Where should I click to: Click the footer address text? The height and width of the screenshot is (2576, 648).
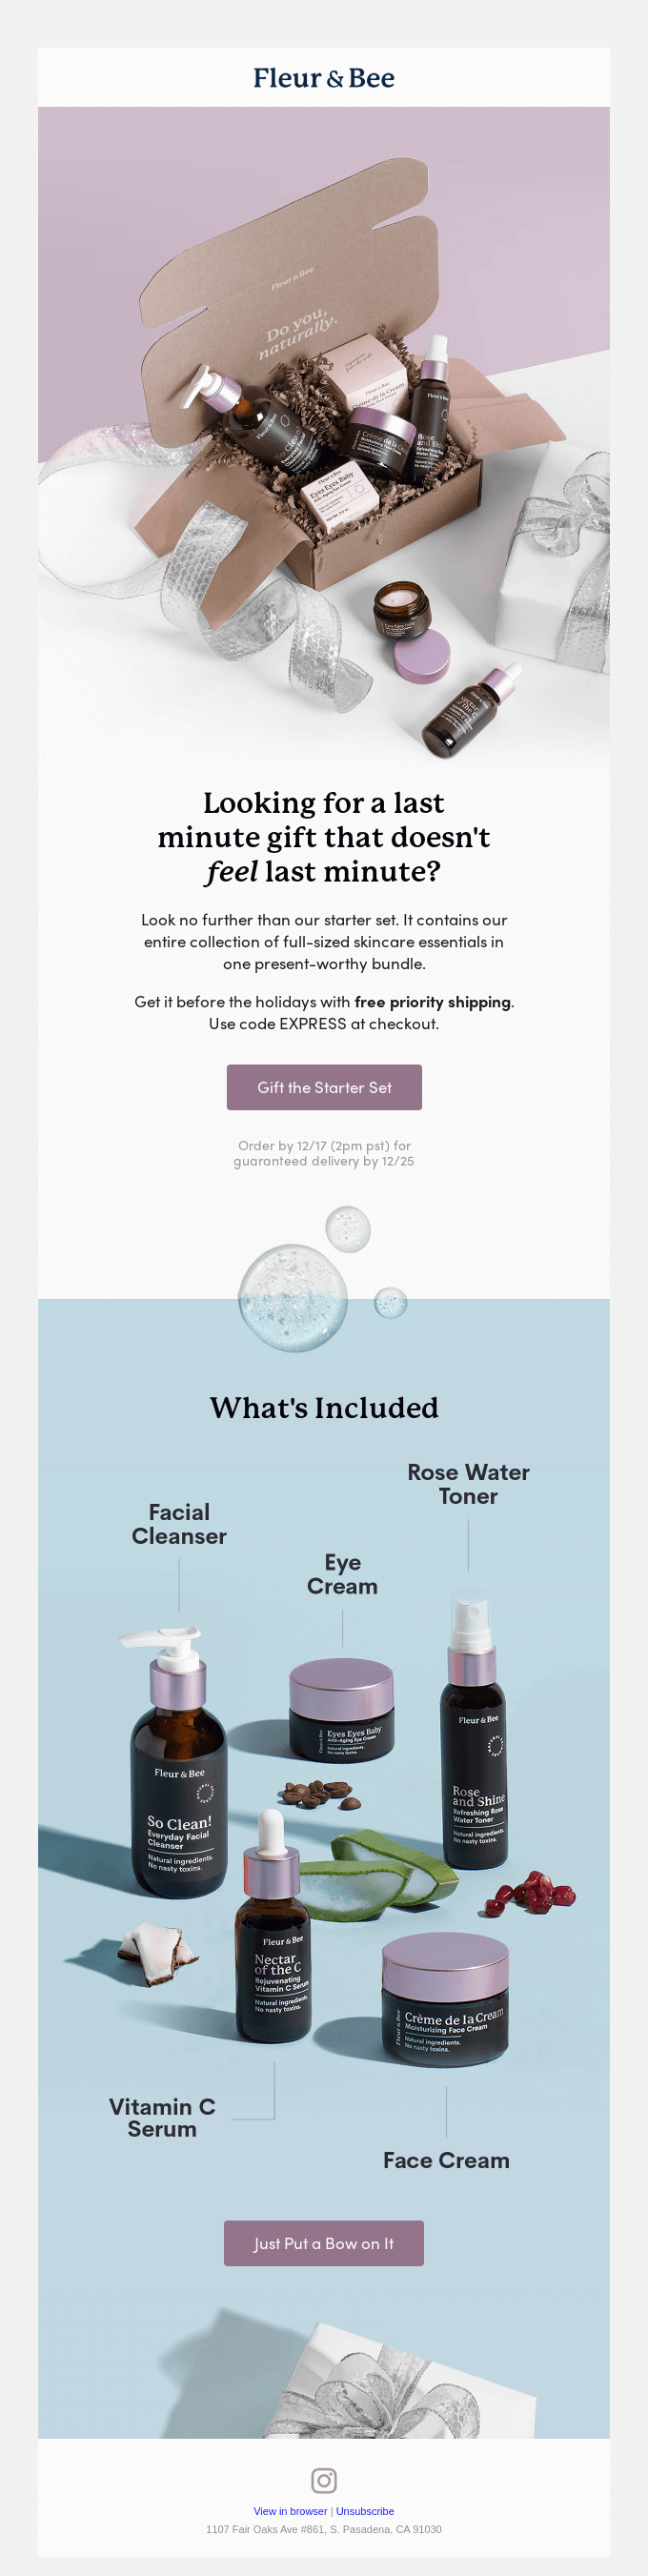tap(323, 2529)
